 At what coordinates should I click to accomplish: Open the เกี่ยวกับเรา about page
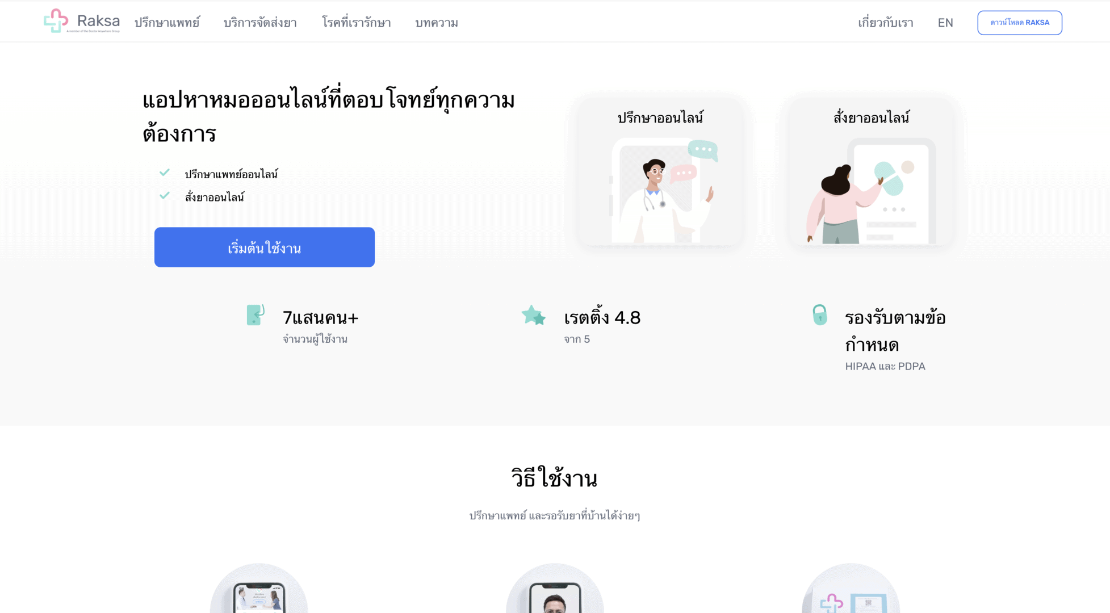885,23
